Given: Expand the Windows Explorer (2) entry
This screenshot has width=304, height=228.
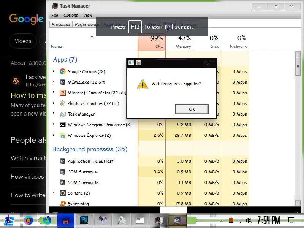Looking at the screenshot, I should click(x=54, y=135).
